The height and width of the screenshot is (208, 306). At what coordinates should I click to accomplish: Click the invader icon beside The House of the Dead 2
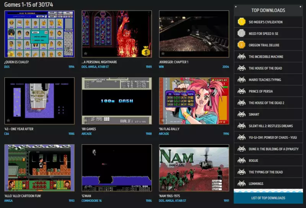[x=241, y=102]
